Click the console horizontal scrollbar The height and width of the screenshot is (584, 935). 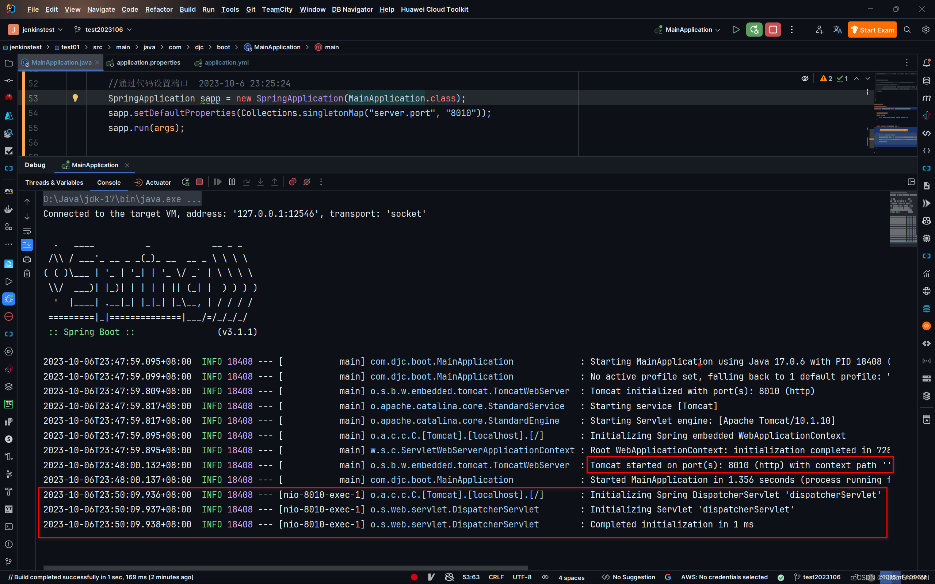tap(286, 568)
